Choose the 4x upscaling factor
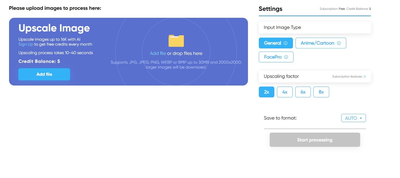Viewport: 400px width, 178px height. click(285, 92)
